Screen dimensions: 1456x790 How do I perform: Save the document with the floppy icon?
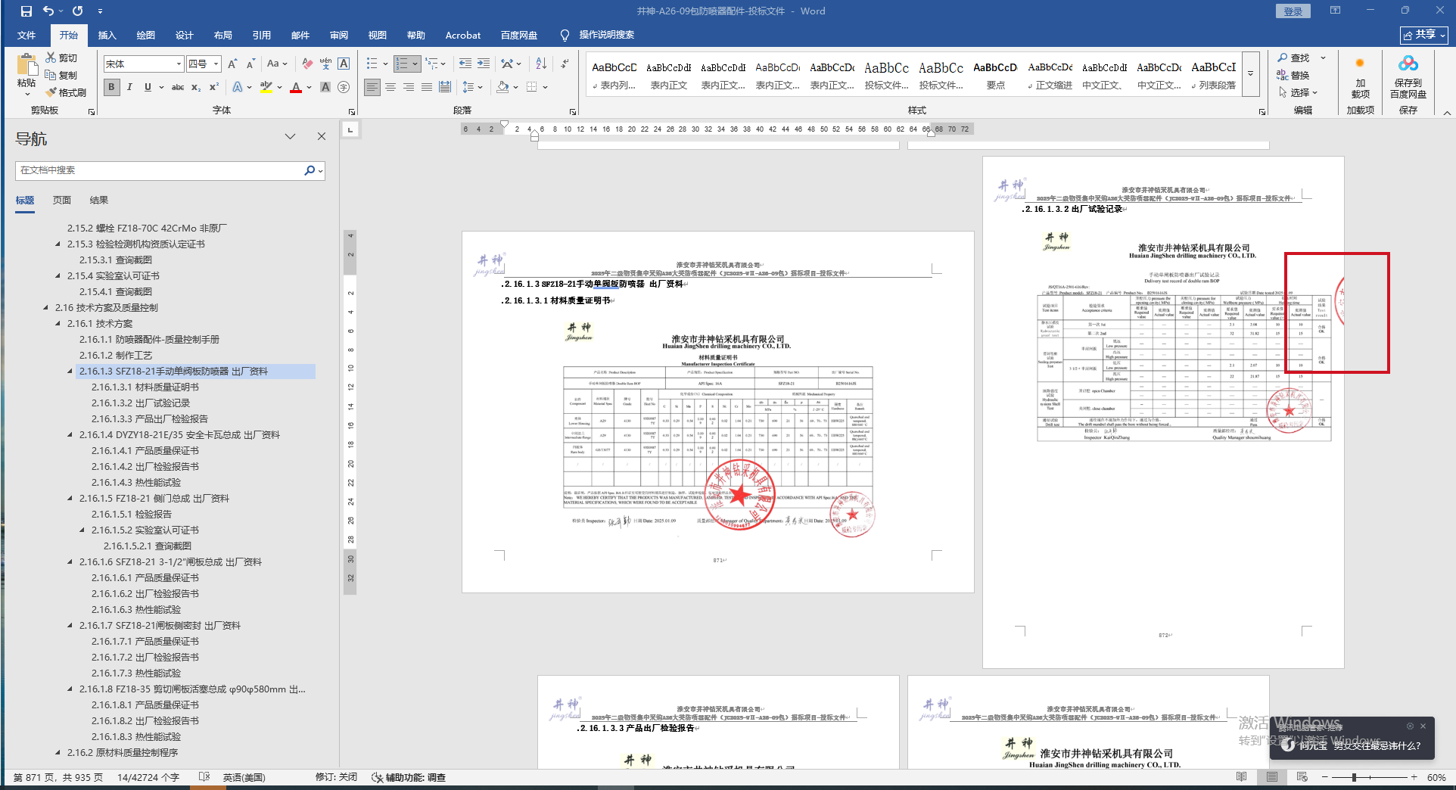26,11
